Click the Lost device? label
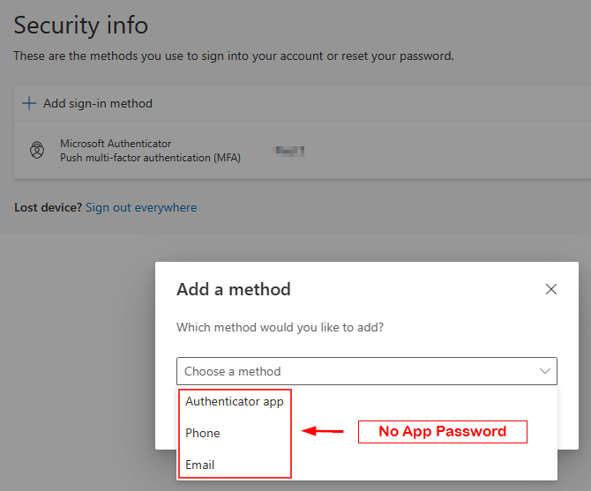This screenshot has width=591, height=491. [49, 208]
